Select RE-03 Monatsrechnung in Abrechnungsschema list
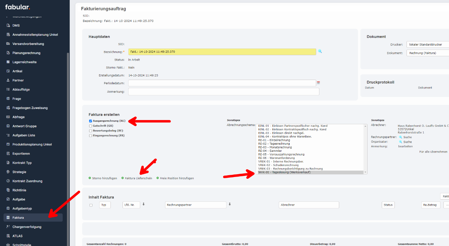Viewport: 449px width, 246px height. coord(275,147)
